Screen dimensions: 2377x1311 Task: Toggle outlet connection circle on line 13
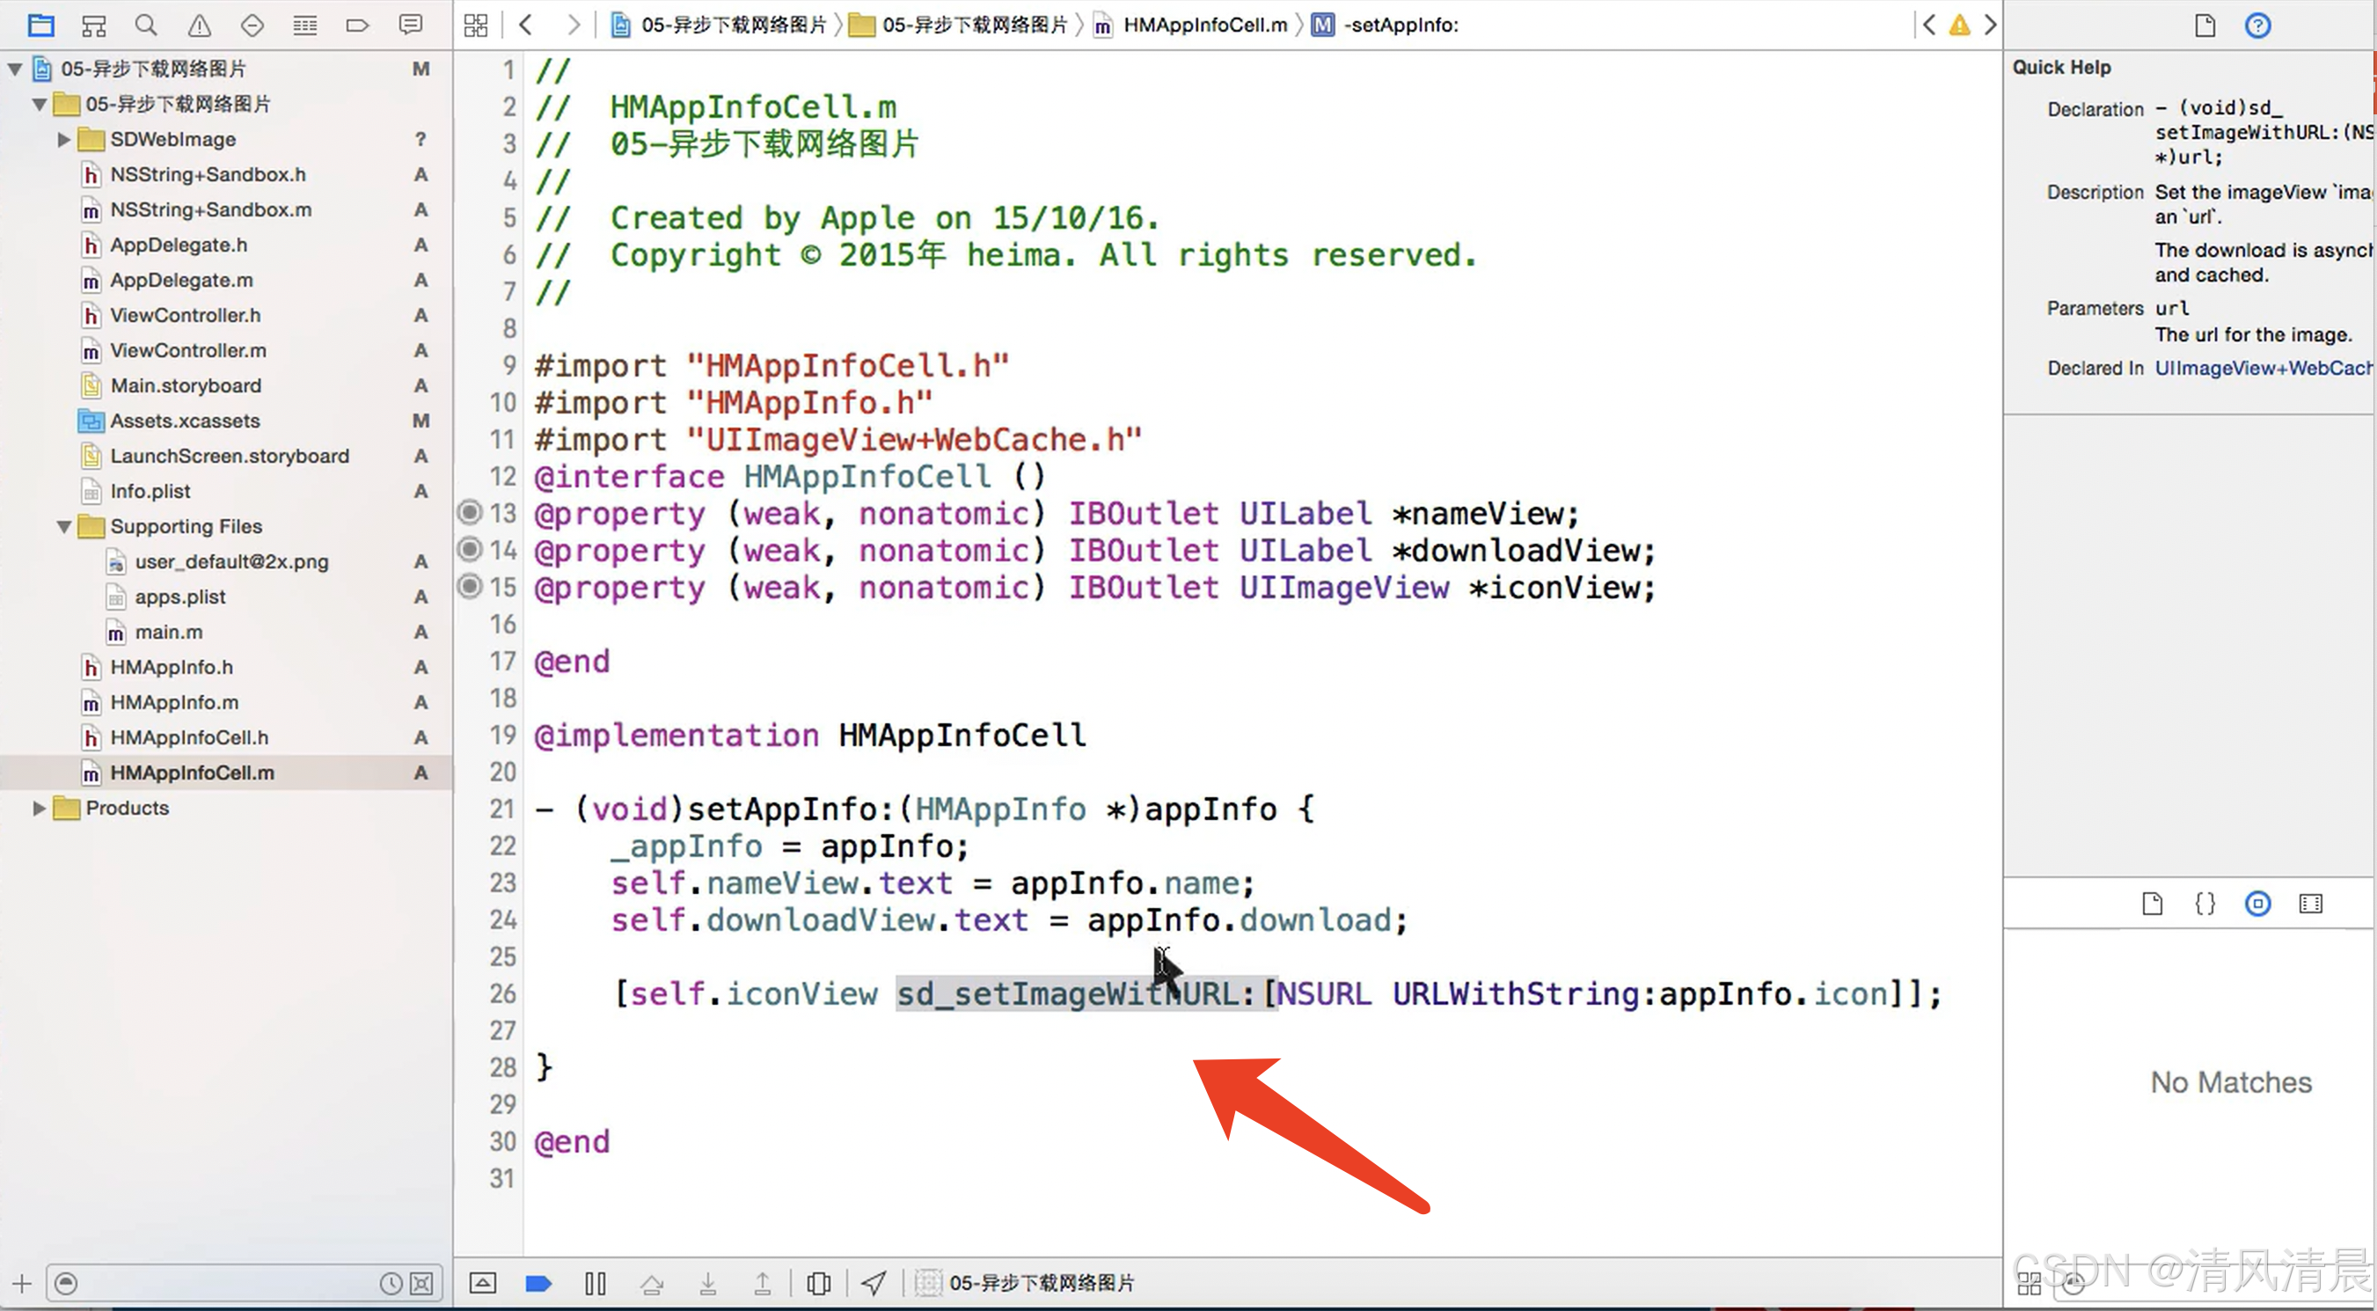(471, 512)
